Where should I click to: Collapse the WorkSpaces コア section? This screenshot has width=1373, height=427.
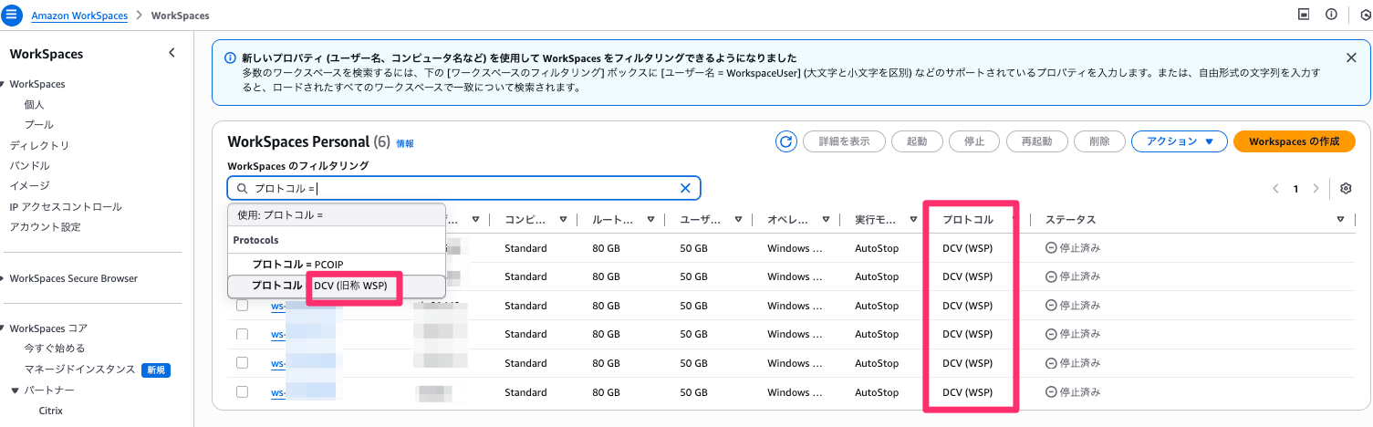[4, 328]
